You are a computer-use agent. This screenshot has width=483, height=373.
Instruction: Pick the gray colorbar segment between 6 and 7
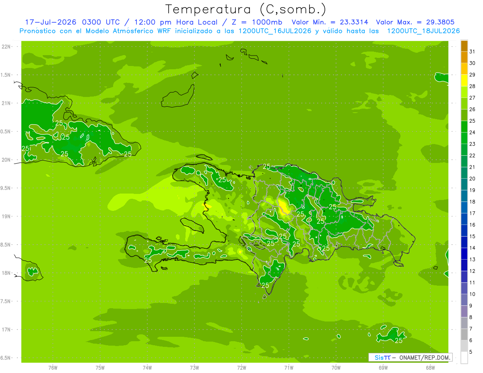(464, 335)
